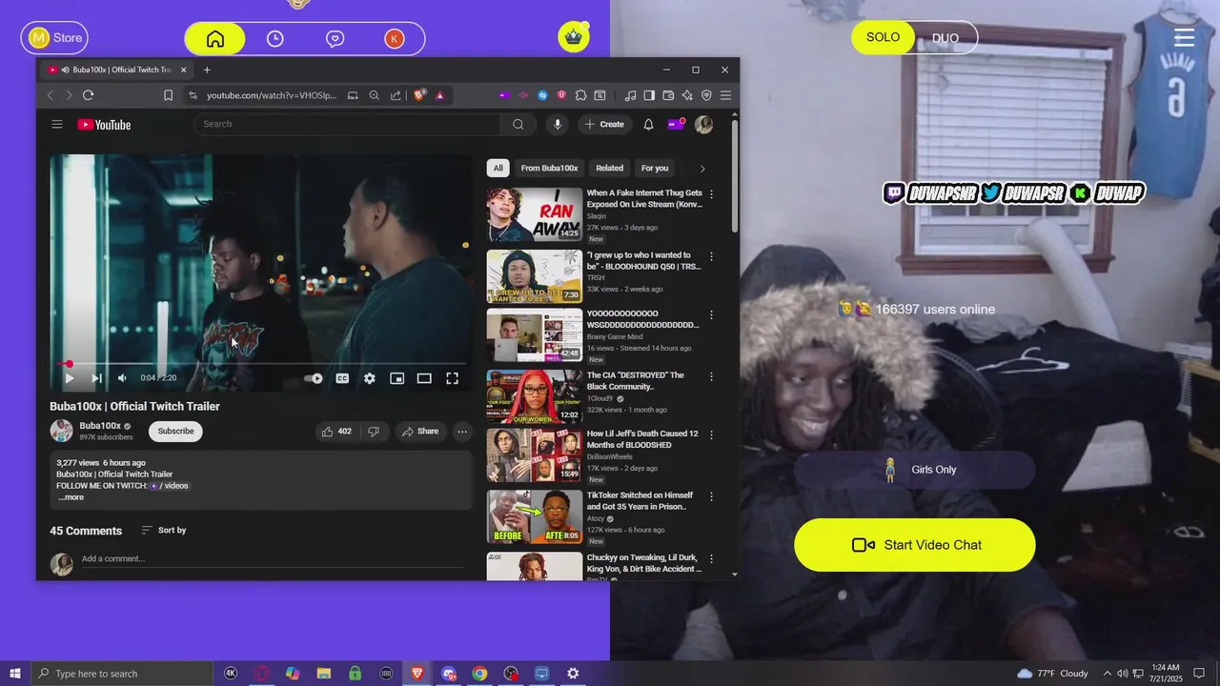This screenshot has width=1220, height=686.
Task: Focus the YouTube search box
Action: pyautogui.click(x=347, y=124)
